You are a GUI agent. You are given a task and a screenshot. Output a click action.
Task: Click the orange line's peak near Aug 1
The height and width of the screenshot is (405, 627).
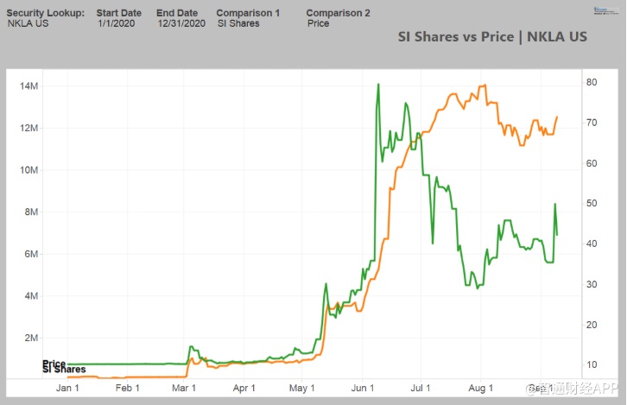pyautogui.click(x=485, y=85)
